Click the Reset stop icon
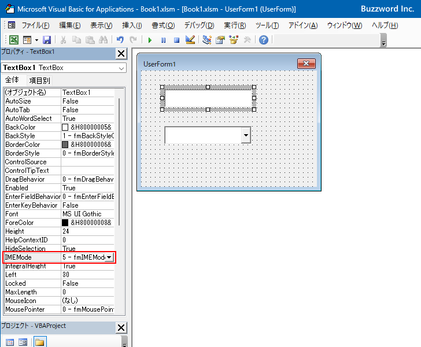 pos(176,40)
